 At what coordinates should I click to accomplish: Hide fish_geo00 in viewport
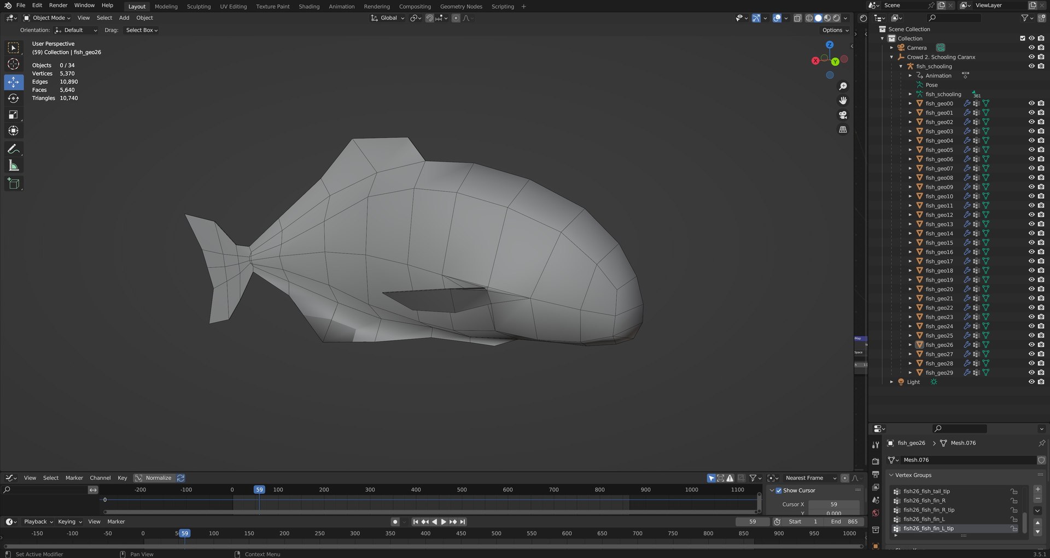1031,103
